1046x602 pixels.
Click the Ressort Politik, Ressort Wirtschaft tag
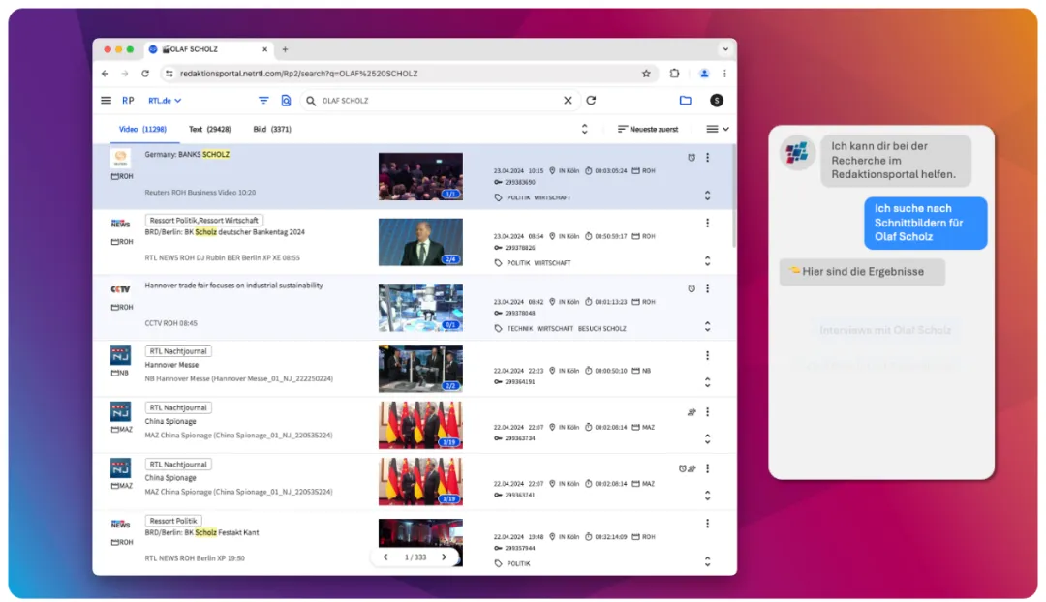coord(204,220)
